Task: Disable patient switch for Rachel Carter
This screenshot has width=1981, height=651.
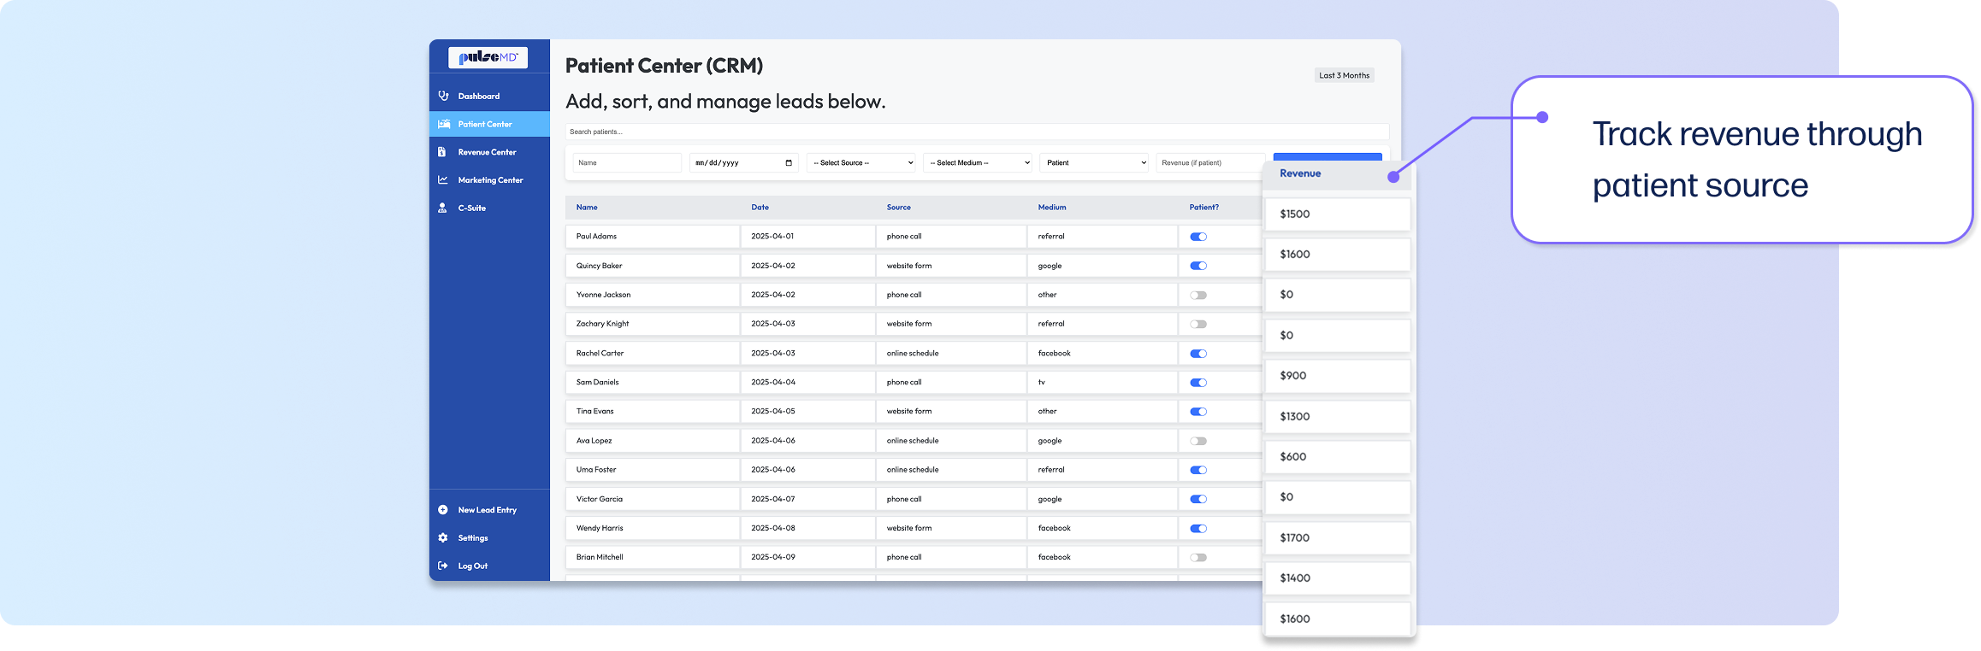Action: tap(1198, 354)
